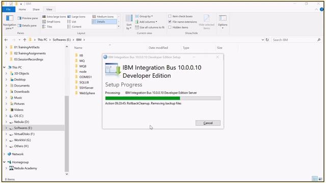Image resolution: width=326 pixels, height=183 pixels.
Task: Open the Navigation pane dropdown
Action: 10,22
